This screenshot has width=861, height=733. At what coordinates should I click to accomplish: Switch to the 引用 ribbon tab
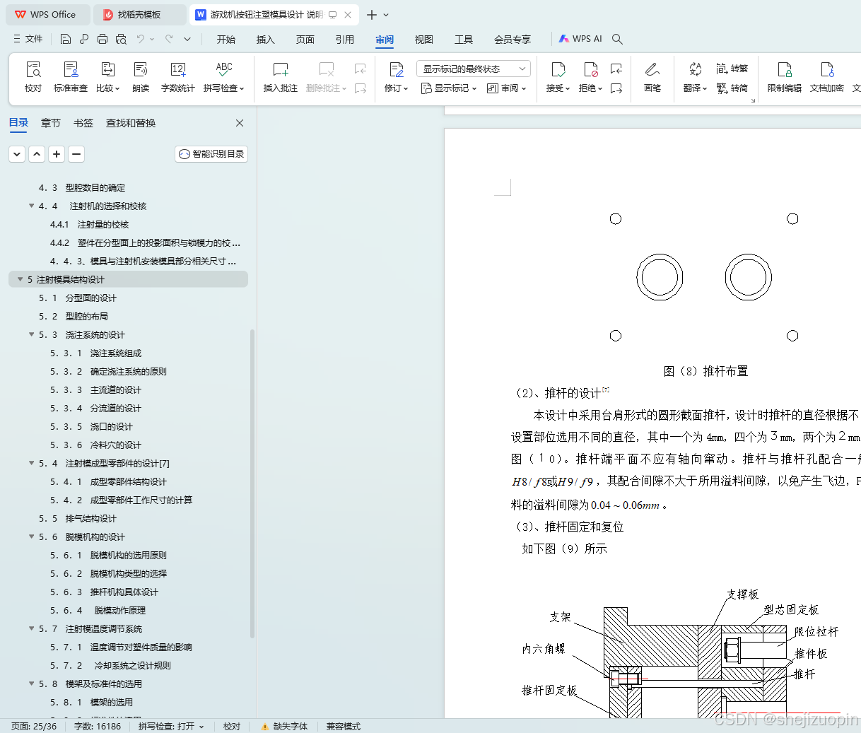345,40
